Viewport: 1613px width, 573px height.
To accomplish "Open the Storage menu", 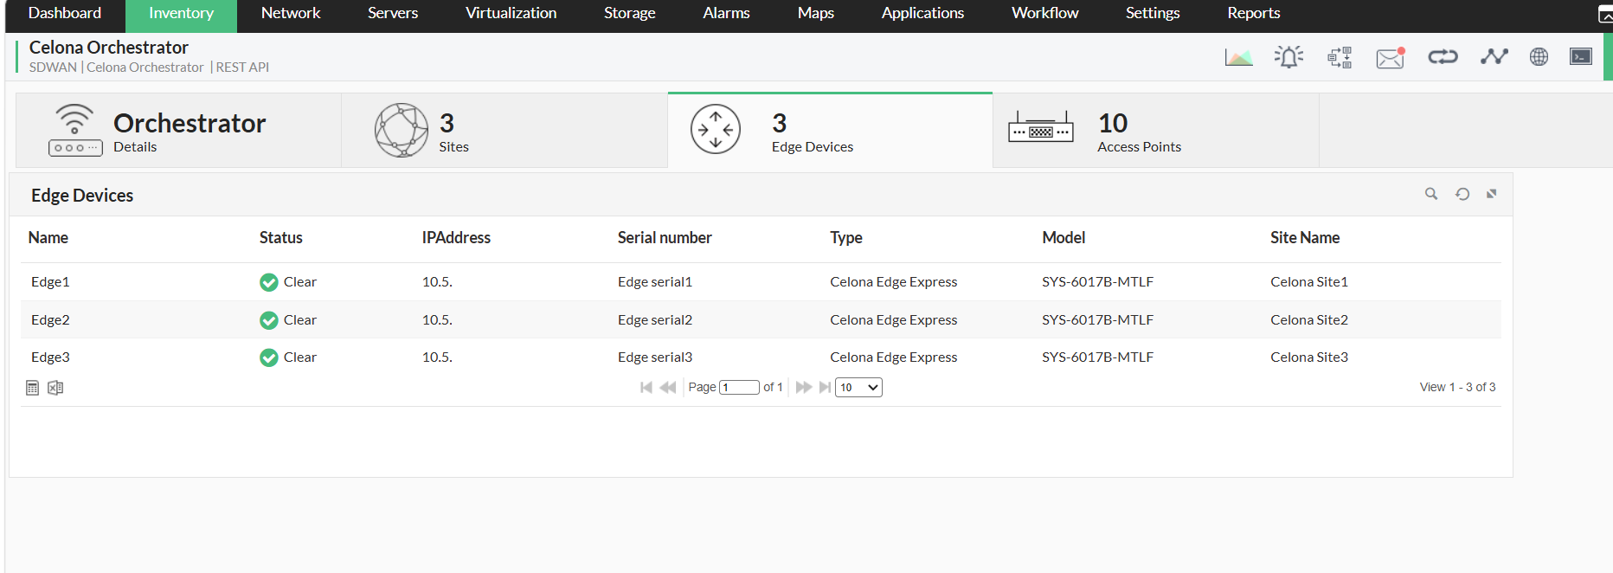I will (x=630, y=13).
